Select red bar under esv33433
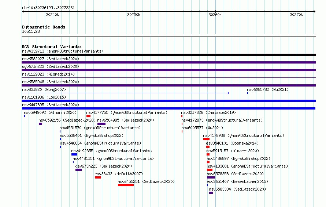The width and height of the screenshot is (326, 207). 98,177
